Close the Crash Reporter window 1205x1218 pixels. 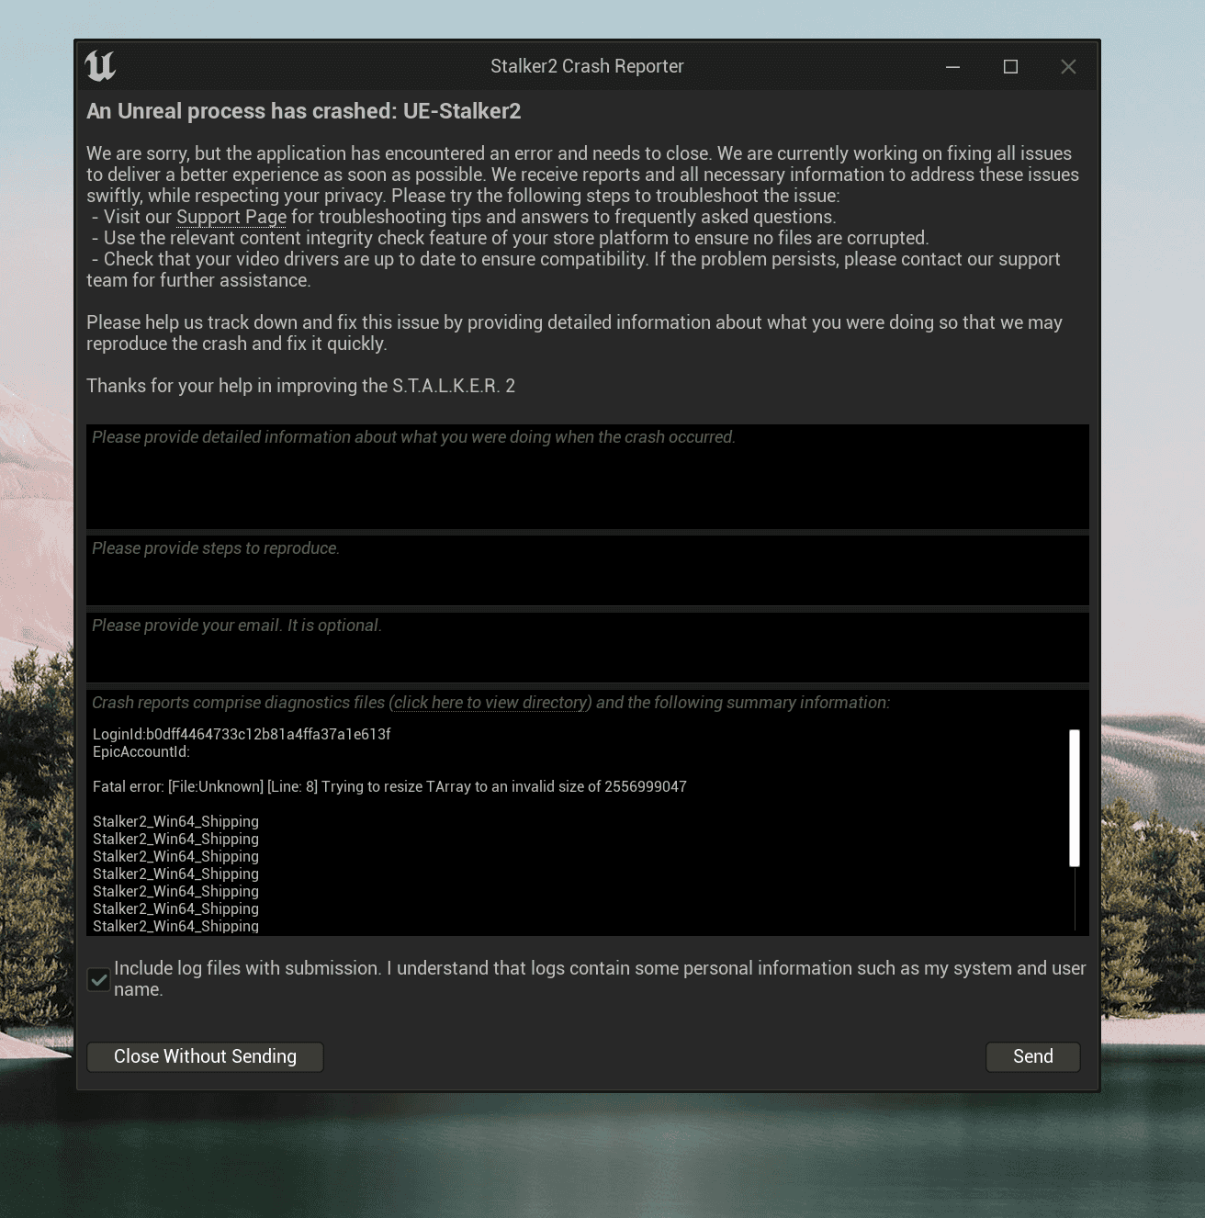click(x=1068, y=66)
